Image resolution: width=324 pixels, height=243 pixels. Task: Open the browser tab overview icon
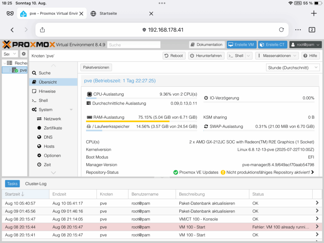click(x=312, y=30)
